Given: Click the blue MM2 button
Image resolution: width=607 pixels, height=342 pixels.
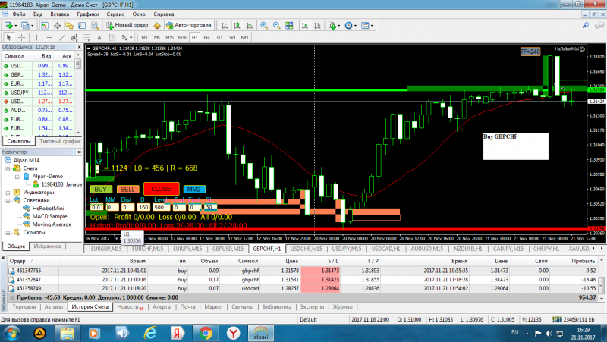Looking at the screenshot, I should (194, 189).
